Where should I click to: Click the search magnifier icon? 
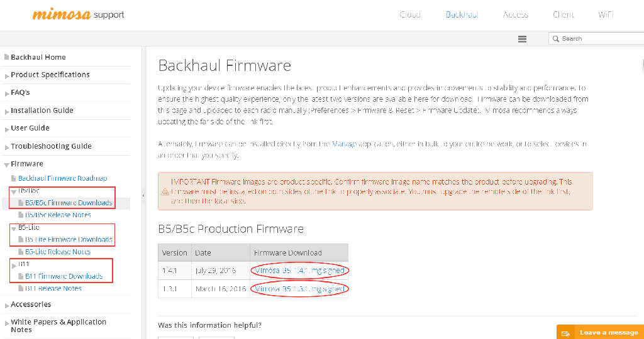(556, 38)
